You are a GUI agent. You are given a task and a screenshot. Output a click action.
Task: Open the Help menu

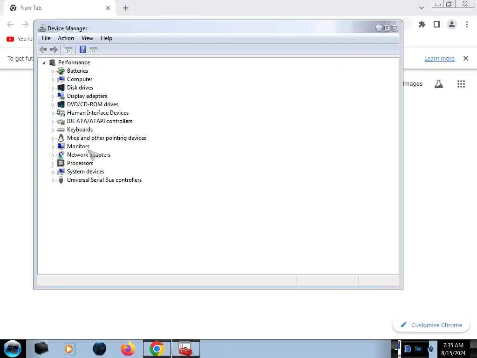click(x=107, y=38)
